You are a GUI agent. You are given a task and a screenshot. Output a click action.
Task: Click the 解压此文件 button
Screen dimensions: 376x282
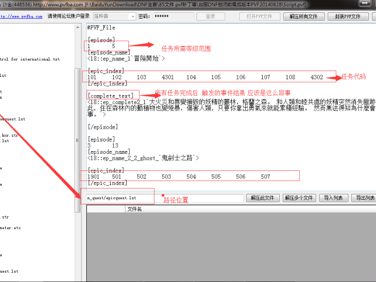coord(262,198)
